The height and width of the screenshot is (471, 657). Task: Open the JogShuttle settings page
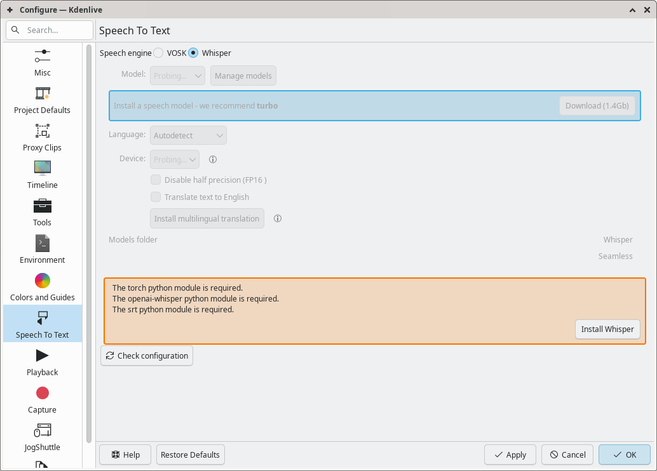pyautogui.click(x=43, y=437)
